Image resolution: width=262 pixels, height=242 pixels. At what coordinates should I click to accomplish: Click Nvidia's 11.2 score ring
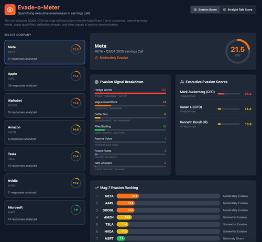tap(75, 183)
